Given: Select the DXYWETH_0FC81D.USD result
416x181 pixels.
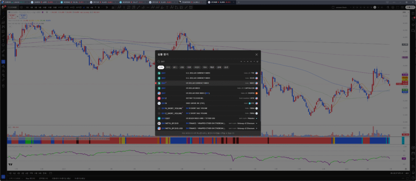Looking at the screenshot, I should click(208, 128).
